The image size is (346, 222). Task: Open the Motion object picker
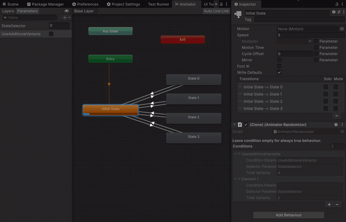tap(342, 29)
